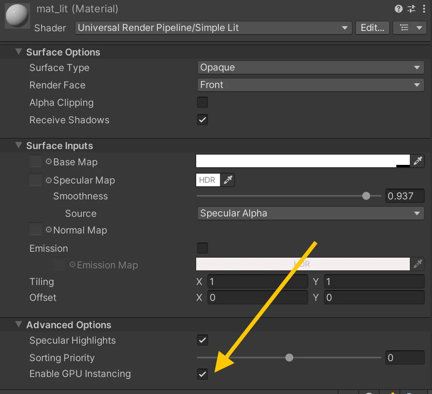Click the Normal Map texture slot

tap(36, 230)
